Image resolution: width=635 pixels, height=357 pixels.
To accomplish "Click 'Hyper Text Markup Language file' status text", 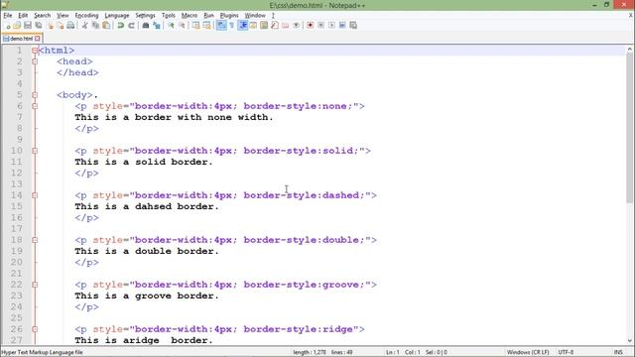I will (x=42, y=352).
